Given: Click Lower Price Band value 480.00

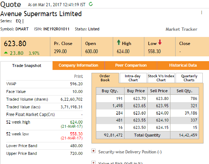Looking at the screenshot, I should coord(76,146).
